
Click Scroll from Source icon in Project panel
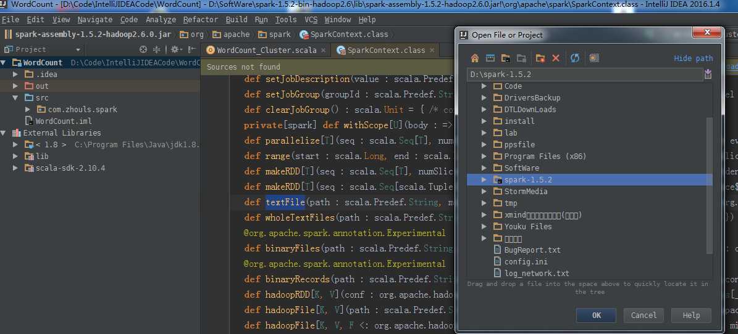click(143, 49)
